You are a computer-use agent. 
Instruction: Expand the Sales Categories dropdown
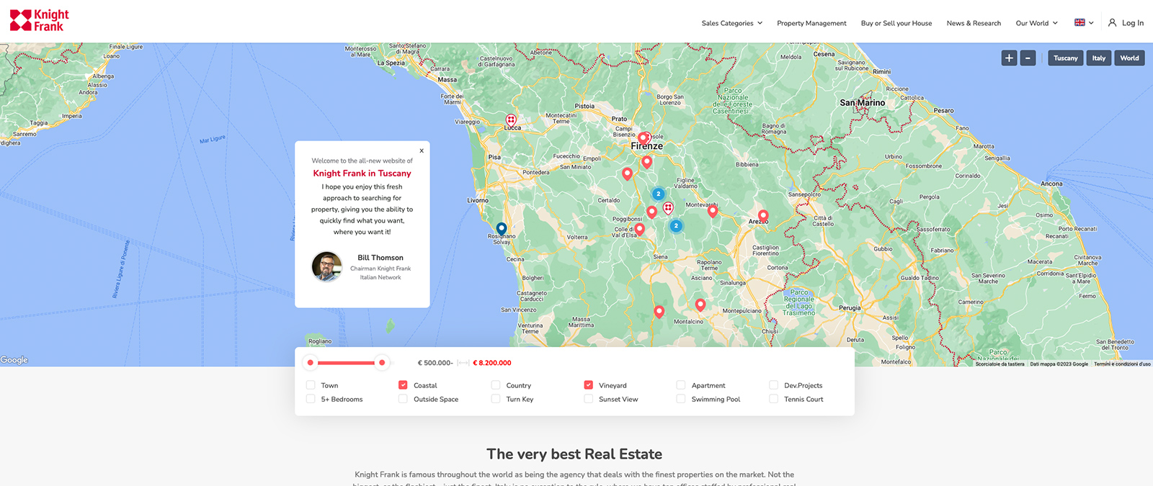point(731,23)
